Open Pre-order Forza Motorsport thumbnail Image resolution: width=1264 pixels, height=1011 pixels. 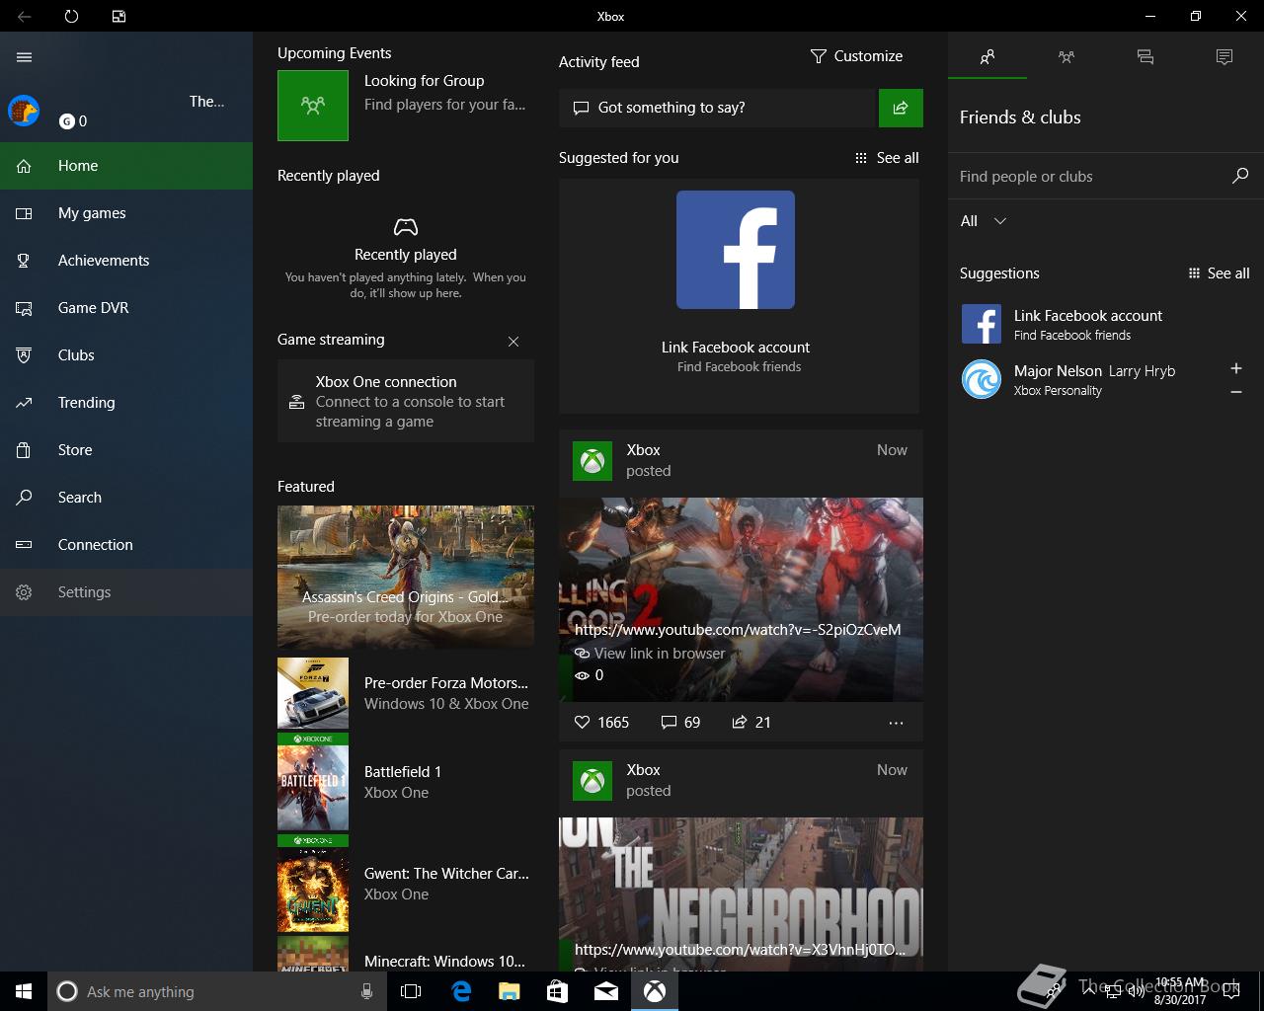click(x=313, y=693)
